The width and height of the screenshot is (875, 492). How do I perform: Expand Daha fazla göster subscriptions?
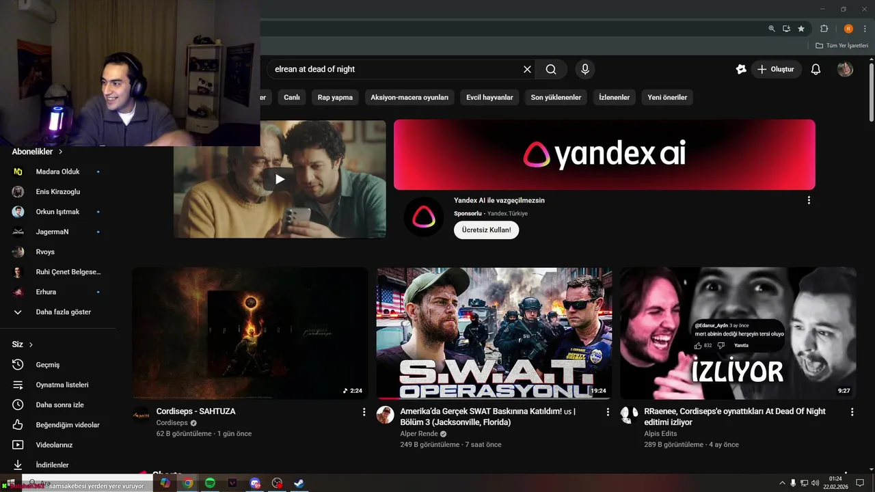coord(58,312)
